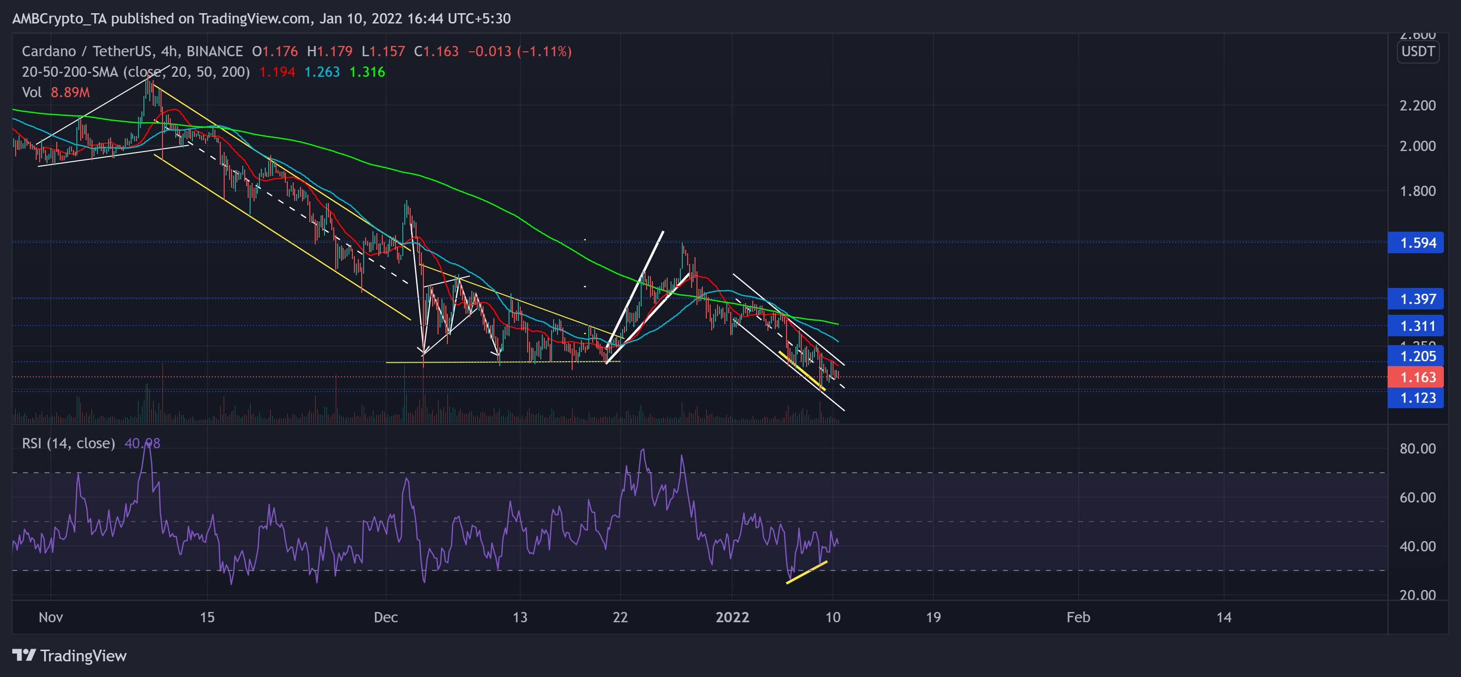This screenshot has width=1461, height=677.
Task: Click the low value L1.157
Action: (x=383, y=51)
